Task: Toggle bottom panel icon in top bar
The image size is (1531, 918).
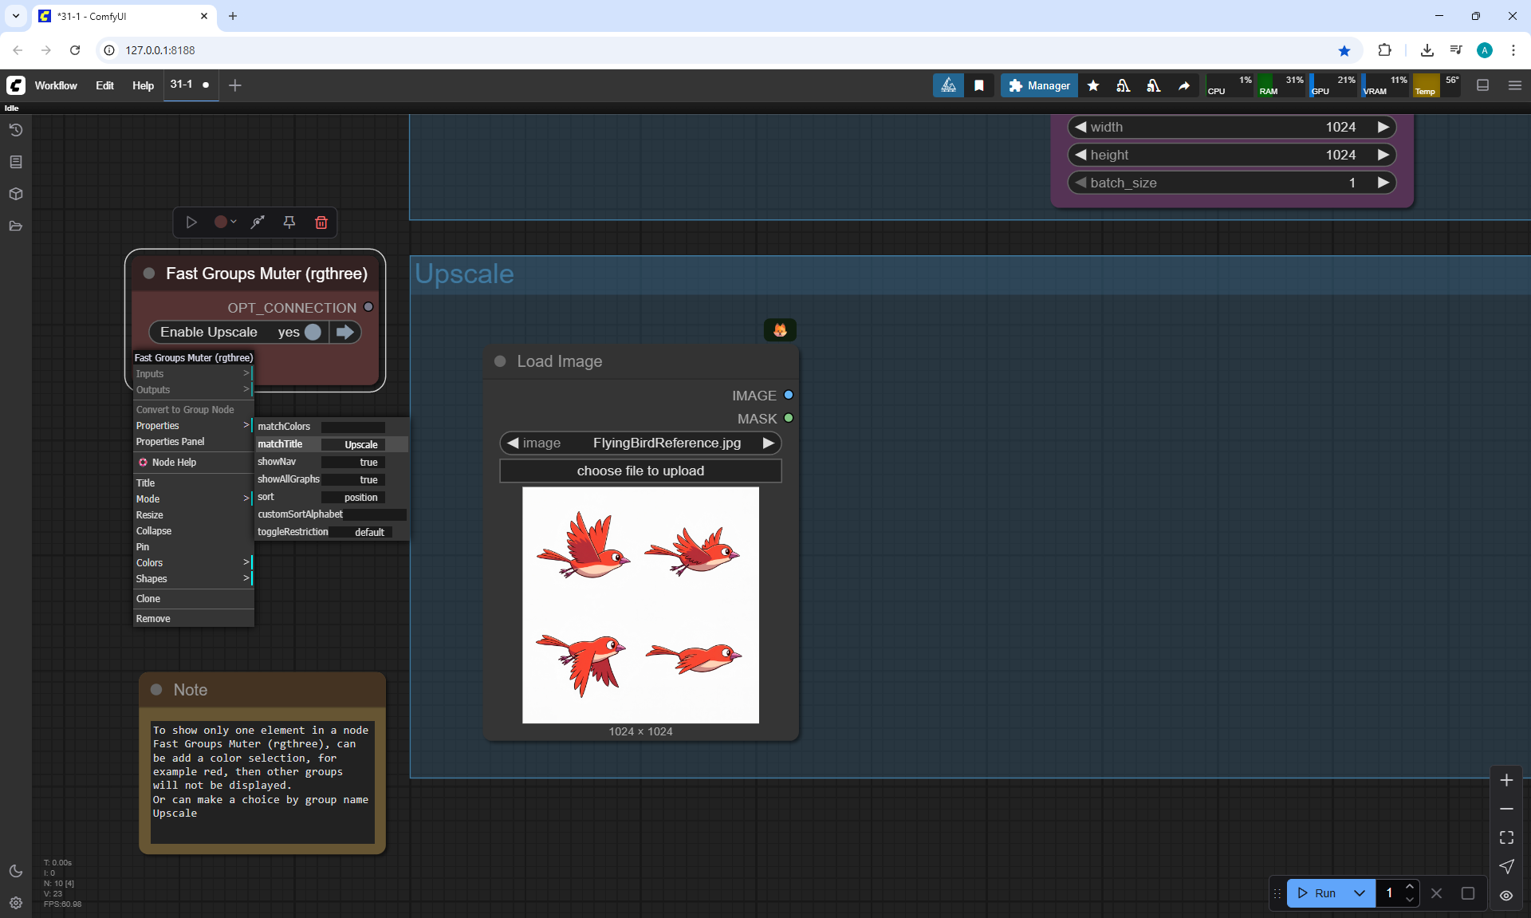Action: (1482, 85)
